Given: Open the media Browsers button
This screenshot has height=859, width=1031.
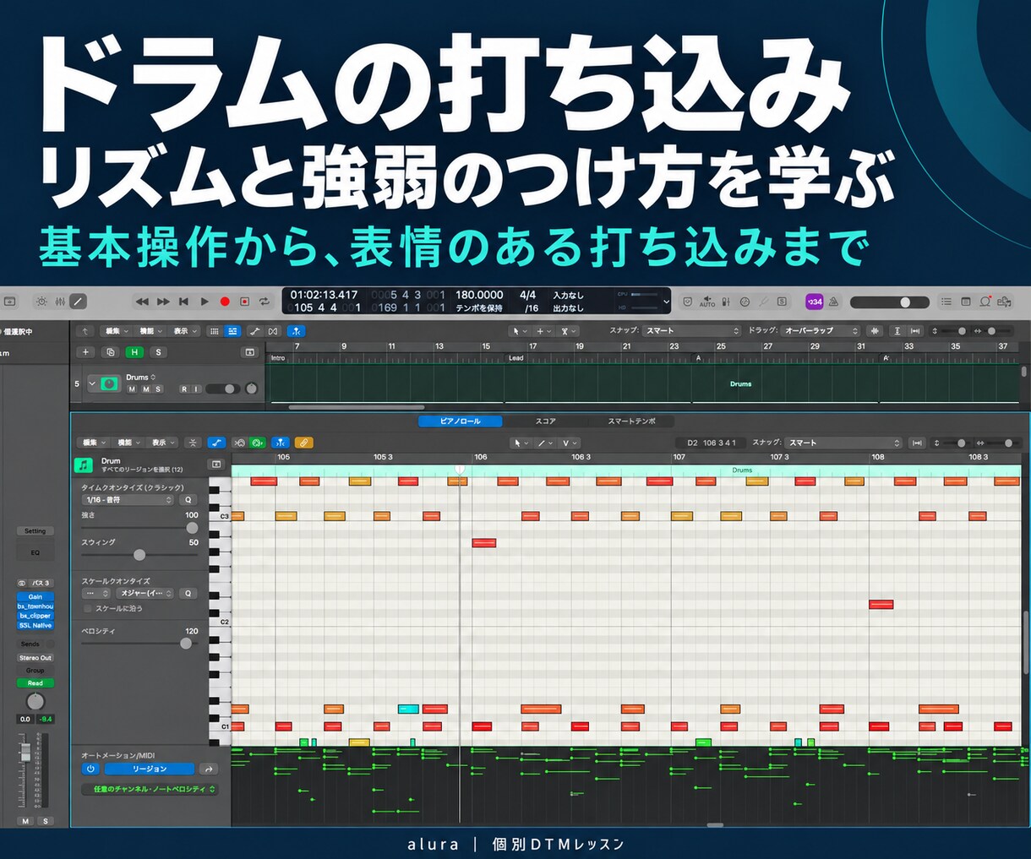Looking at the screenshot, I should click(x=1004, y=302).
